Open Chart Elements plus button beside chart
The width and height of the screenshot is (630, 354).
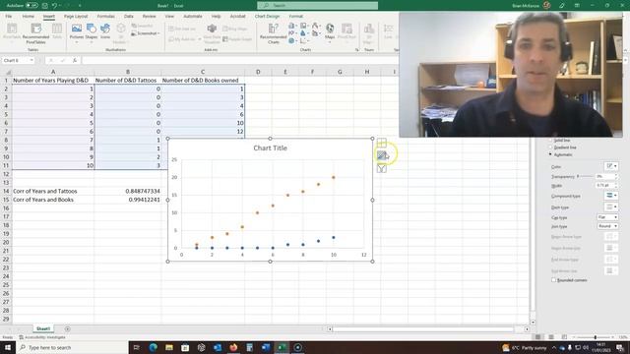382,143
